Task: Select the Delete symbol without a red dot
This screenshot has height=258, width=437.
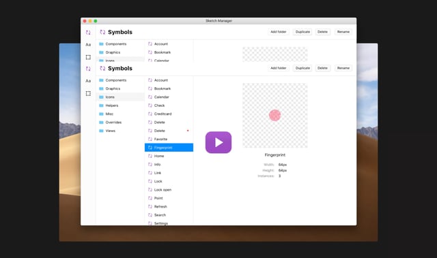Action: (x=169, y=123)
